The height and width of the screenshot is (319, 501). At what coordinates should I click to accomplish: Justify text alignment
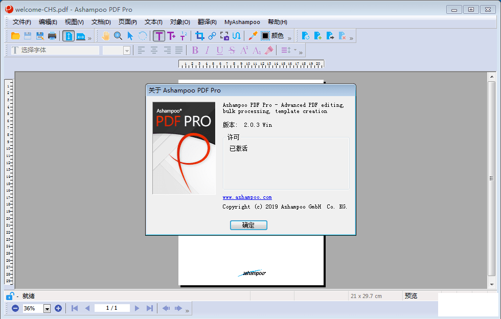[x=179, y=50]
